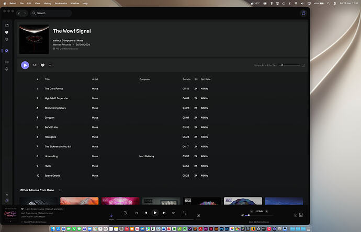Sort by the Composer column header
The width and height of the screenshot is (361, 232).
[x=145, y=79]
